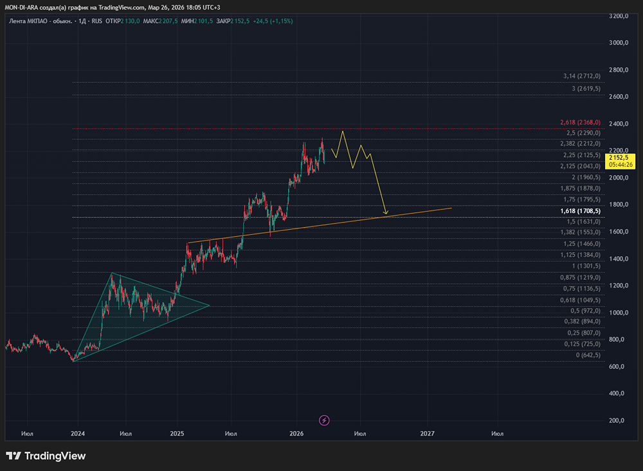Click the 1800,0 price axis label
Image resolution: width=643 pixels, height=471 pixels.
pyautogui.click(x=619, y=205)
